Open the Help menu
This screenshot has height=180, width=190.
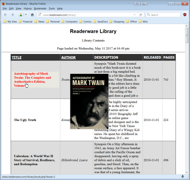click(x=60, y=8)
